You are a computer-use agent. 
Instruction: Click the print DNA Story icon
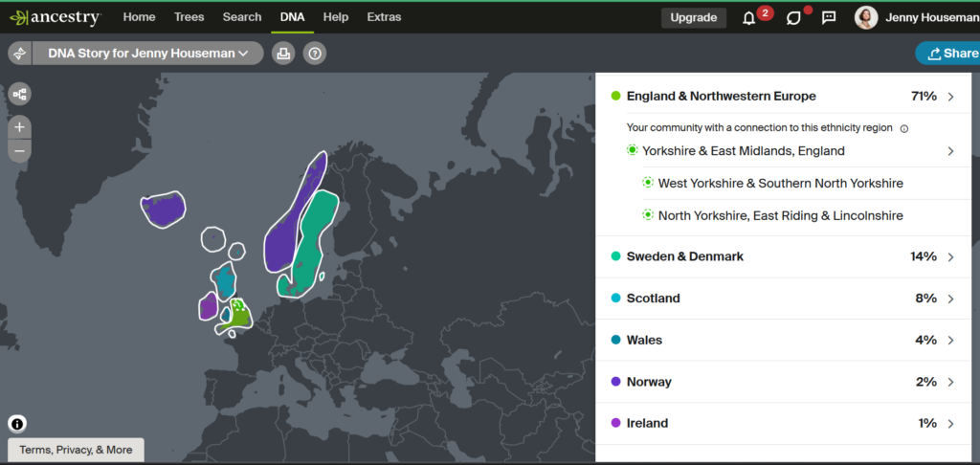point(283,54)
